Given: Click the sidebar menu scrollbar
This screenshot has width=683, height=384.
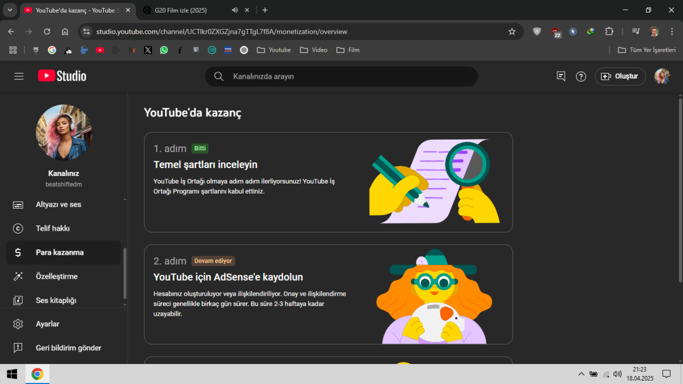Looking at the screenshot, I should [125, 274].
